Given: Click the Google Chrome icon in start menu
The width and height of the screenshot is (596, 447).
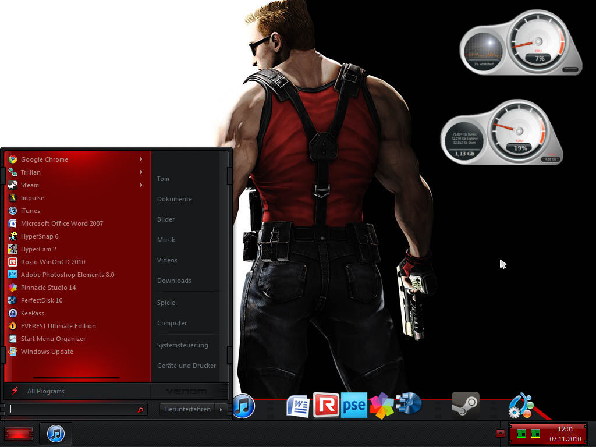Looking at the screenshot, I should click(13, 159).
